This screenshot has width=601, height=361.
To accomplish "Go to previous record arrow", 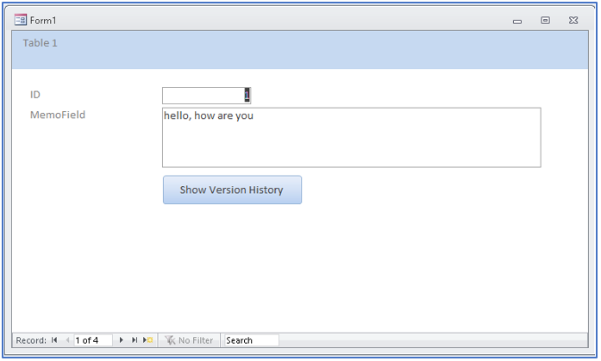I will coord(67,340).
